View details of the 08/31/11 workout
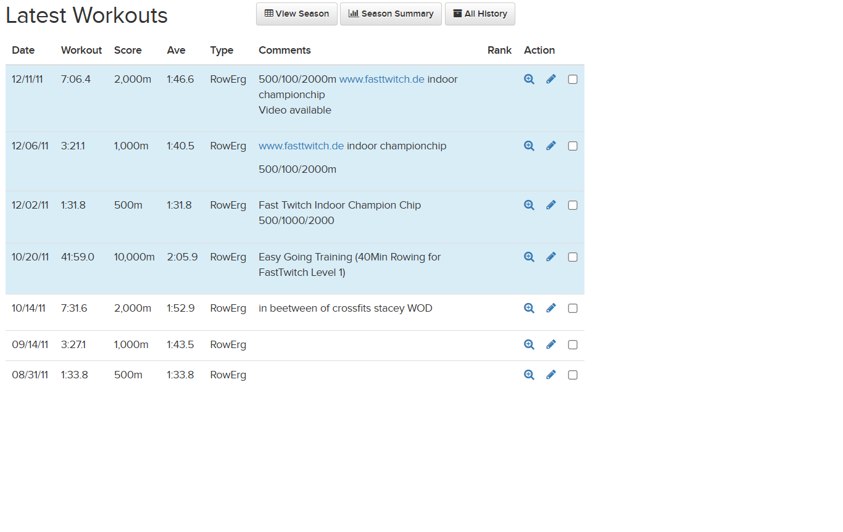The width and height of the screenshot is (843, 532). pyautogui.click(x=529, y=375)
